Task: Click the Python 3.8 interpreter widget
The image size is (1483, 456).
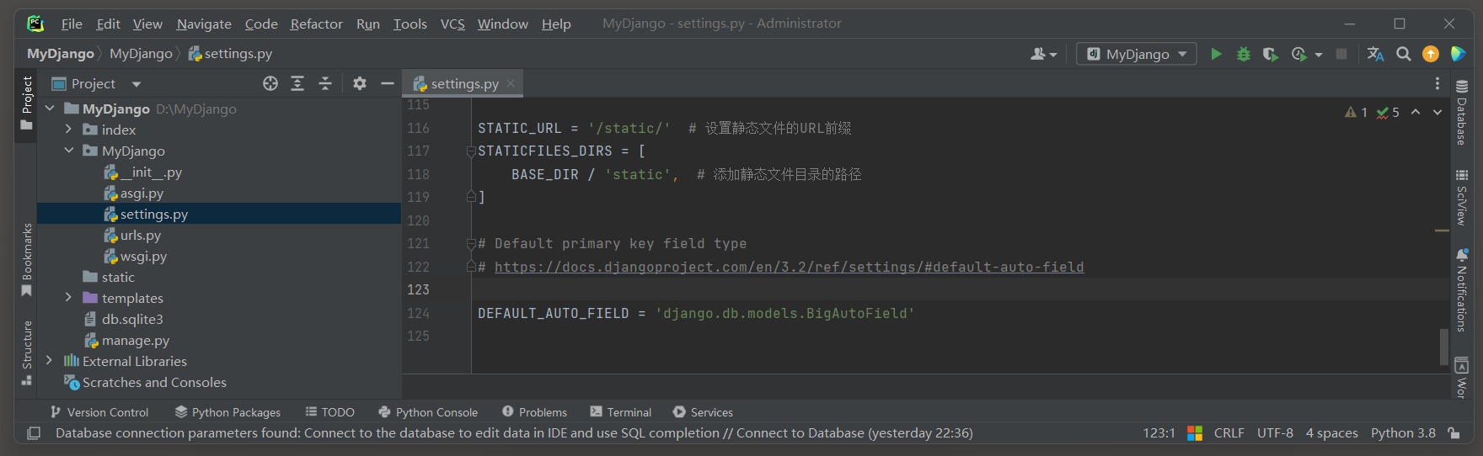Action: click(x=1403, y=433)
